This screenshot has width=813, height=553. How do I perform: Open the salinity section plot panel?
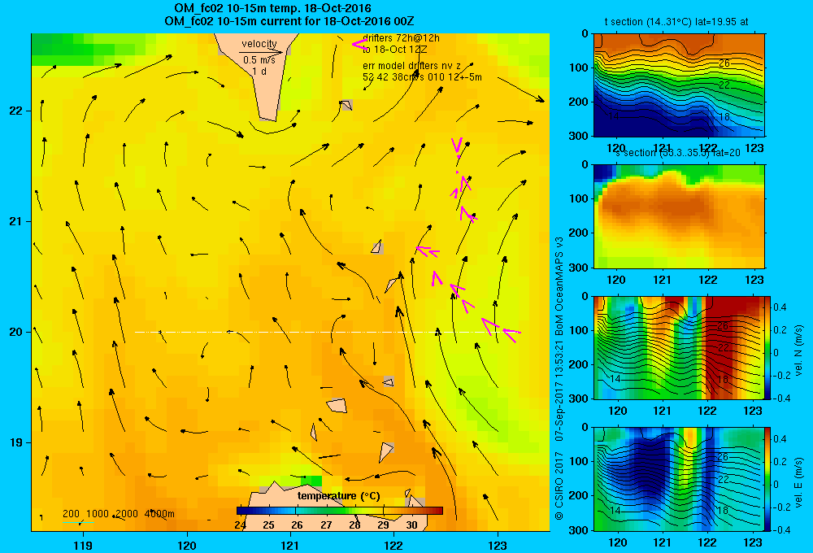(679, 216)
